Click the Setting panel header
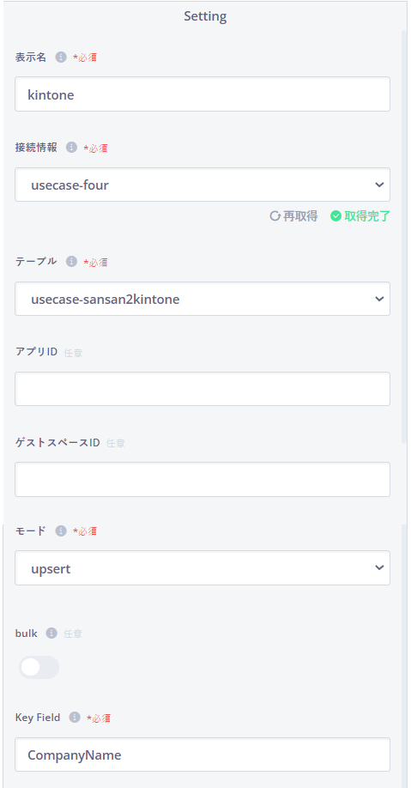 [205, 16]
